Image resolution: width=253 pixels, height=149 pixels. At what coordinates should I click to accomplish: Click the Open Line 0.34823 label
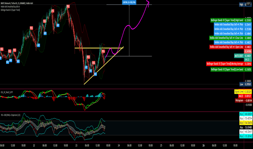click(x=230, y=47)
